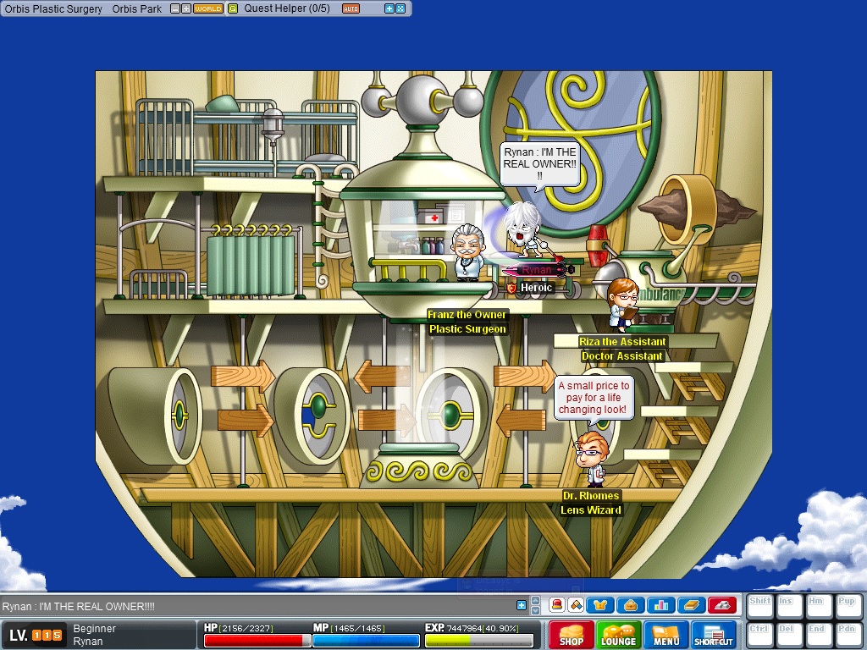Open the LOUNGE button

pos(619,634)
